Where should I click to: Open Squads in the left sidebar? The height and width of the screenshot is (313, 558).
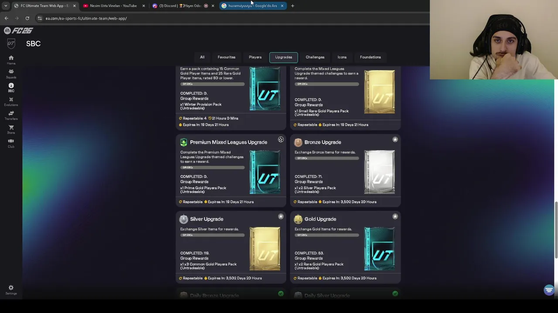coord(11,74)
